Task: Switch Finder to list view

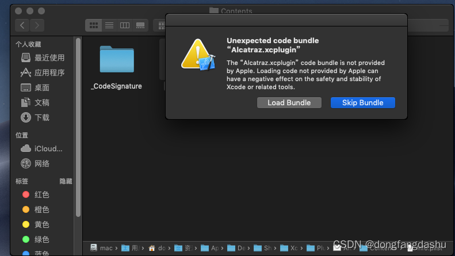Action: click(x=109, y=25)
